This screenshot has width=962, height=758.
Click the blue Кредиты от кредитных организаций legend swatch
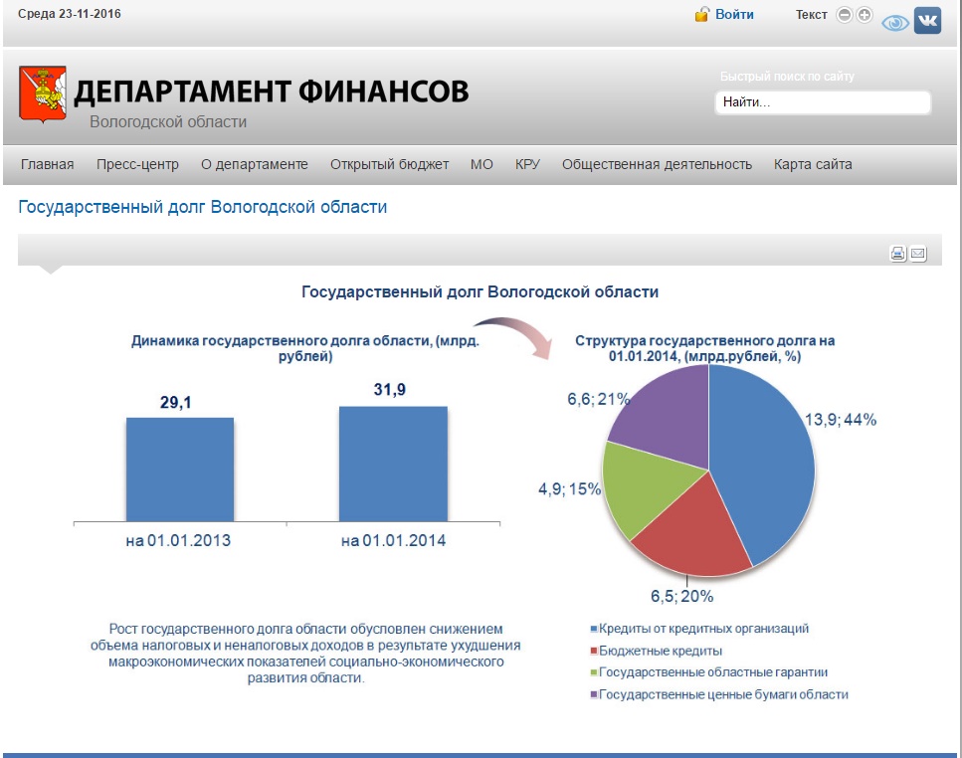point(594,630)
